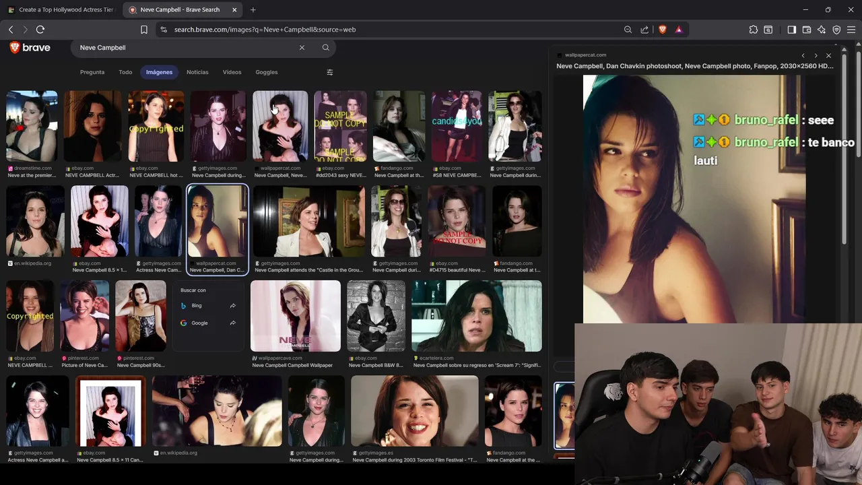Reload the page with the refresh icon
Screen dimensions: 862x485
[40, 30]
